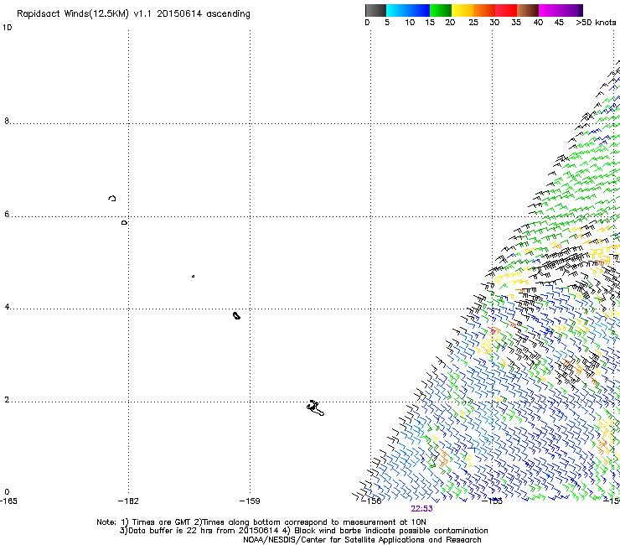Click the longitude label -162
This screenshot has width=620, height=545.
coord(128,501)
